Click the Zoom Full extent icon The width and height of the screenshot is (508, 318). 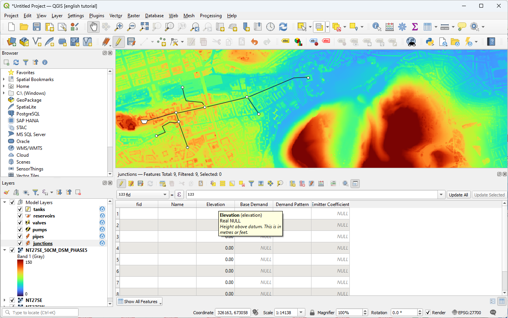pos(144,27)
